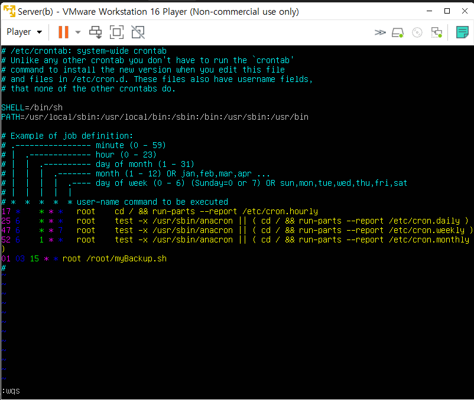This screenshot has width=474, height=400.
Task: Click the minute value 17 in hourly job
Action: [x=6, y=211]
